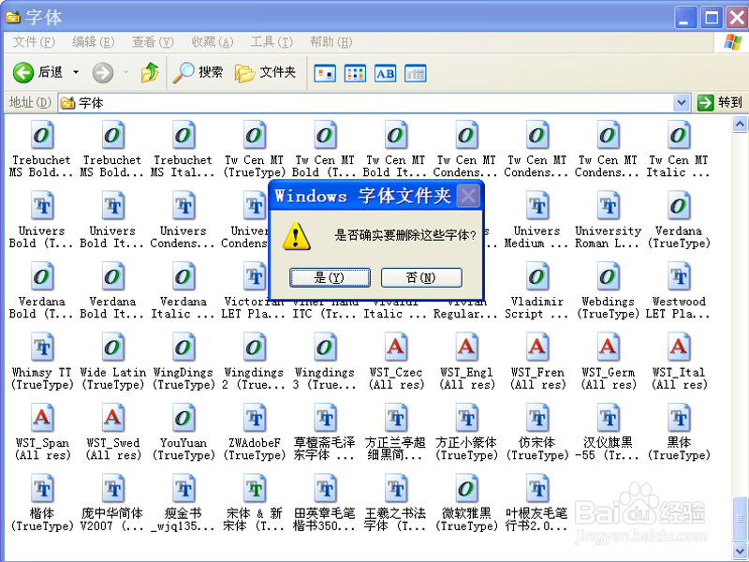Select the 草檀斋毛泽东字体 font icon
The width and height of the screenshot is (749, 562).
point(325,418)
